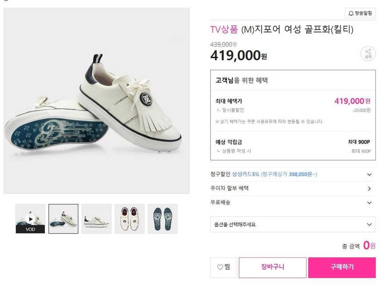Toggle the 찜 heart wishlist button
Screen dimensions: 382x288
click(223, 268)
